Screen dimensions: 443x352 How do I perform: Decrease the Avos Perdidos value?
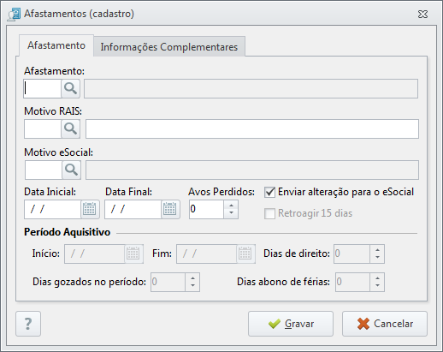pyautogui.click(x=231, y=213)
